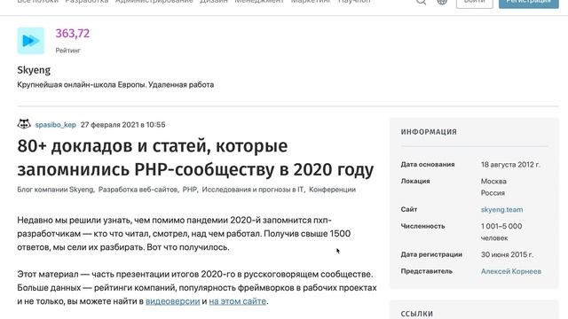Open hub Исследования и прогнозы в IT
The image size is (568, 319).
pyautogui.click(x=252, y=190)
